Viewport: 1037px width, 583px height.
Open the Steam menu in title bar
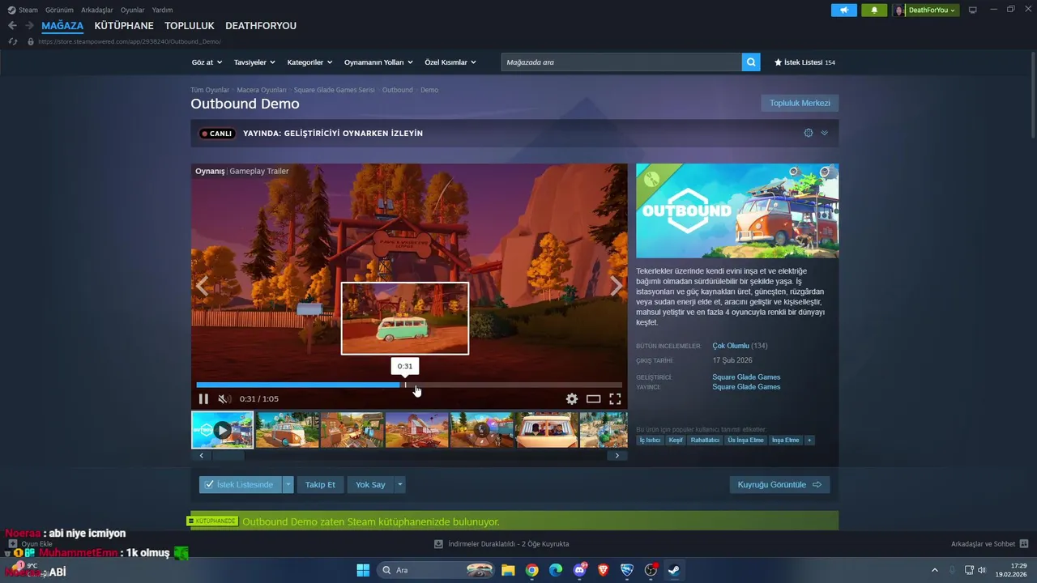click(28, 10)
